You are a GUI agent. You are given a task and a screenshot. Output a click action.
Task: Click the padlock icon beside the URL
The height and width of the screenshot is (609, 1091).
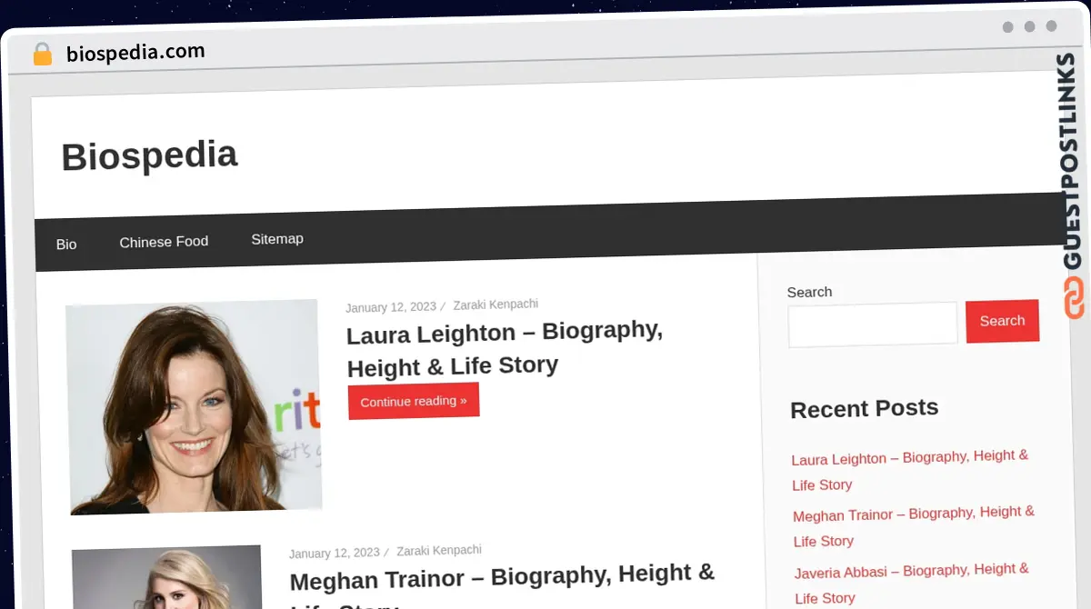pos(42,55)
